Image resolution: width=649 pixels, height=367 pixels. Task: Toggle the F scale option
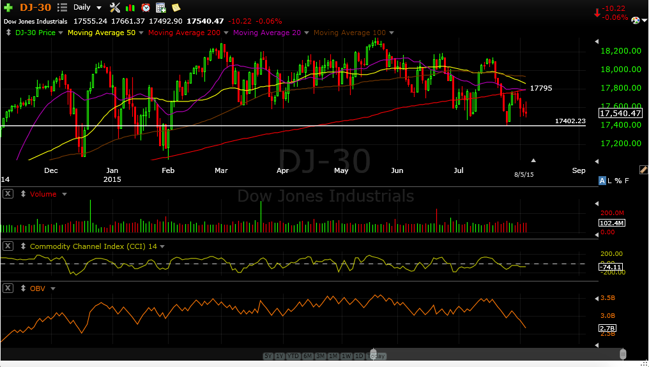point(627,181)
